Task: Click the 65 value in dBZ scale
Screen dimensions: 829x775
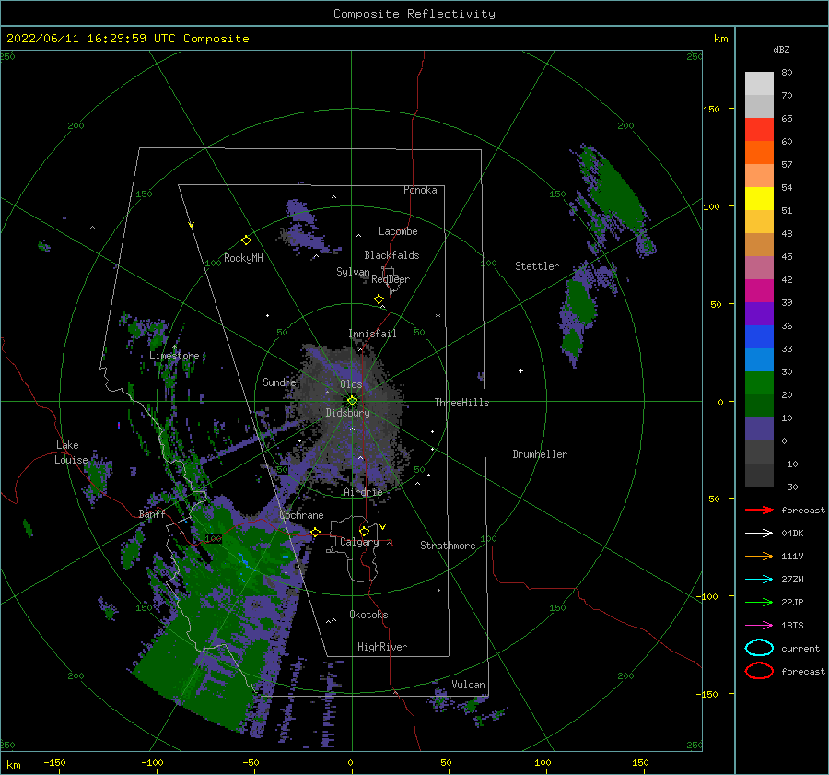Action: coord(787,119)
